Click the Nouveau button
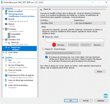 click(61, 45)
